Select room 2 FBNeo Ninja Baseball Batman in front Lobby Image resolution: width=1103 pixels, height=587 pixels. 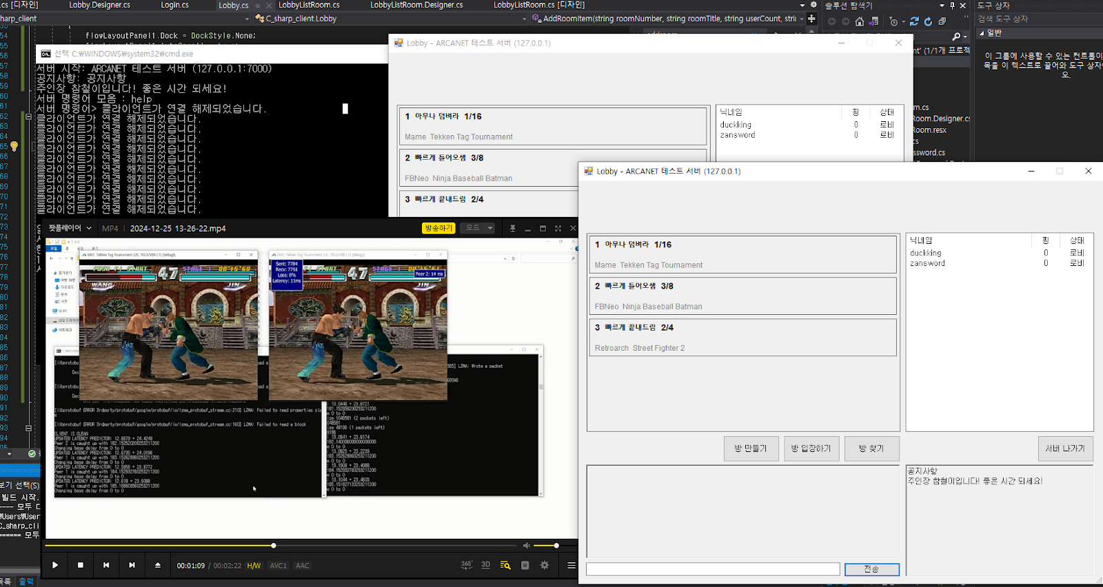tap(742, 296)
